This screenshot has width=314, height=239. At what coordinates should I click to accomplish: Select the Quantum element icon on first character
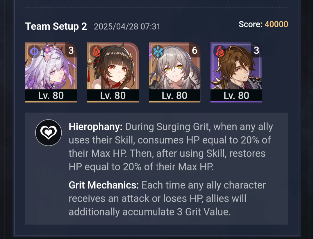34,51
